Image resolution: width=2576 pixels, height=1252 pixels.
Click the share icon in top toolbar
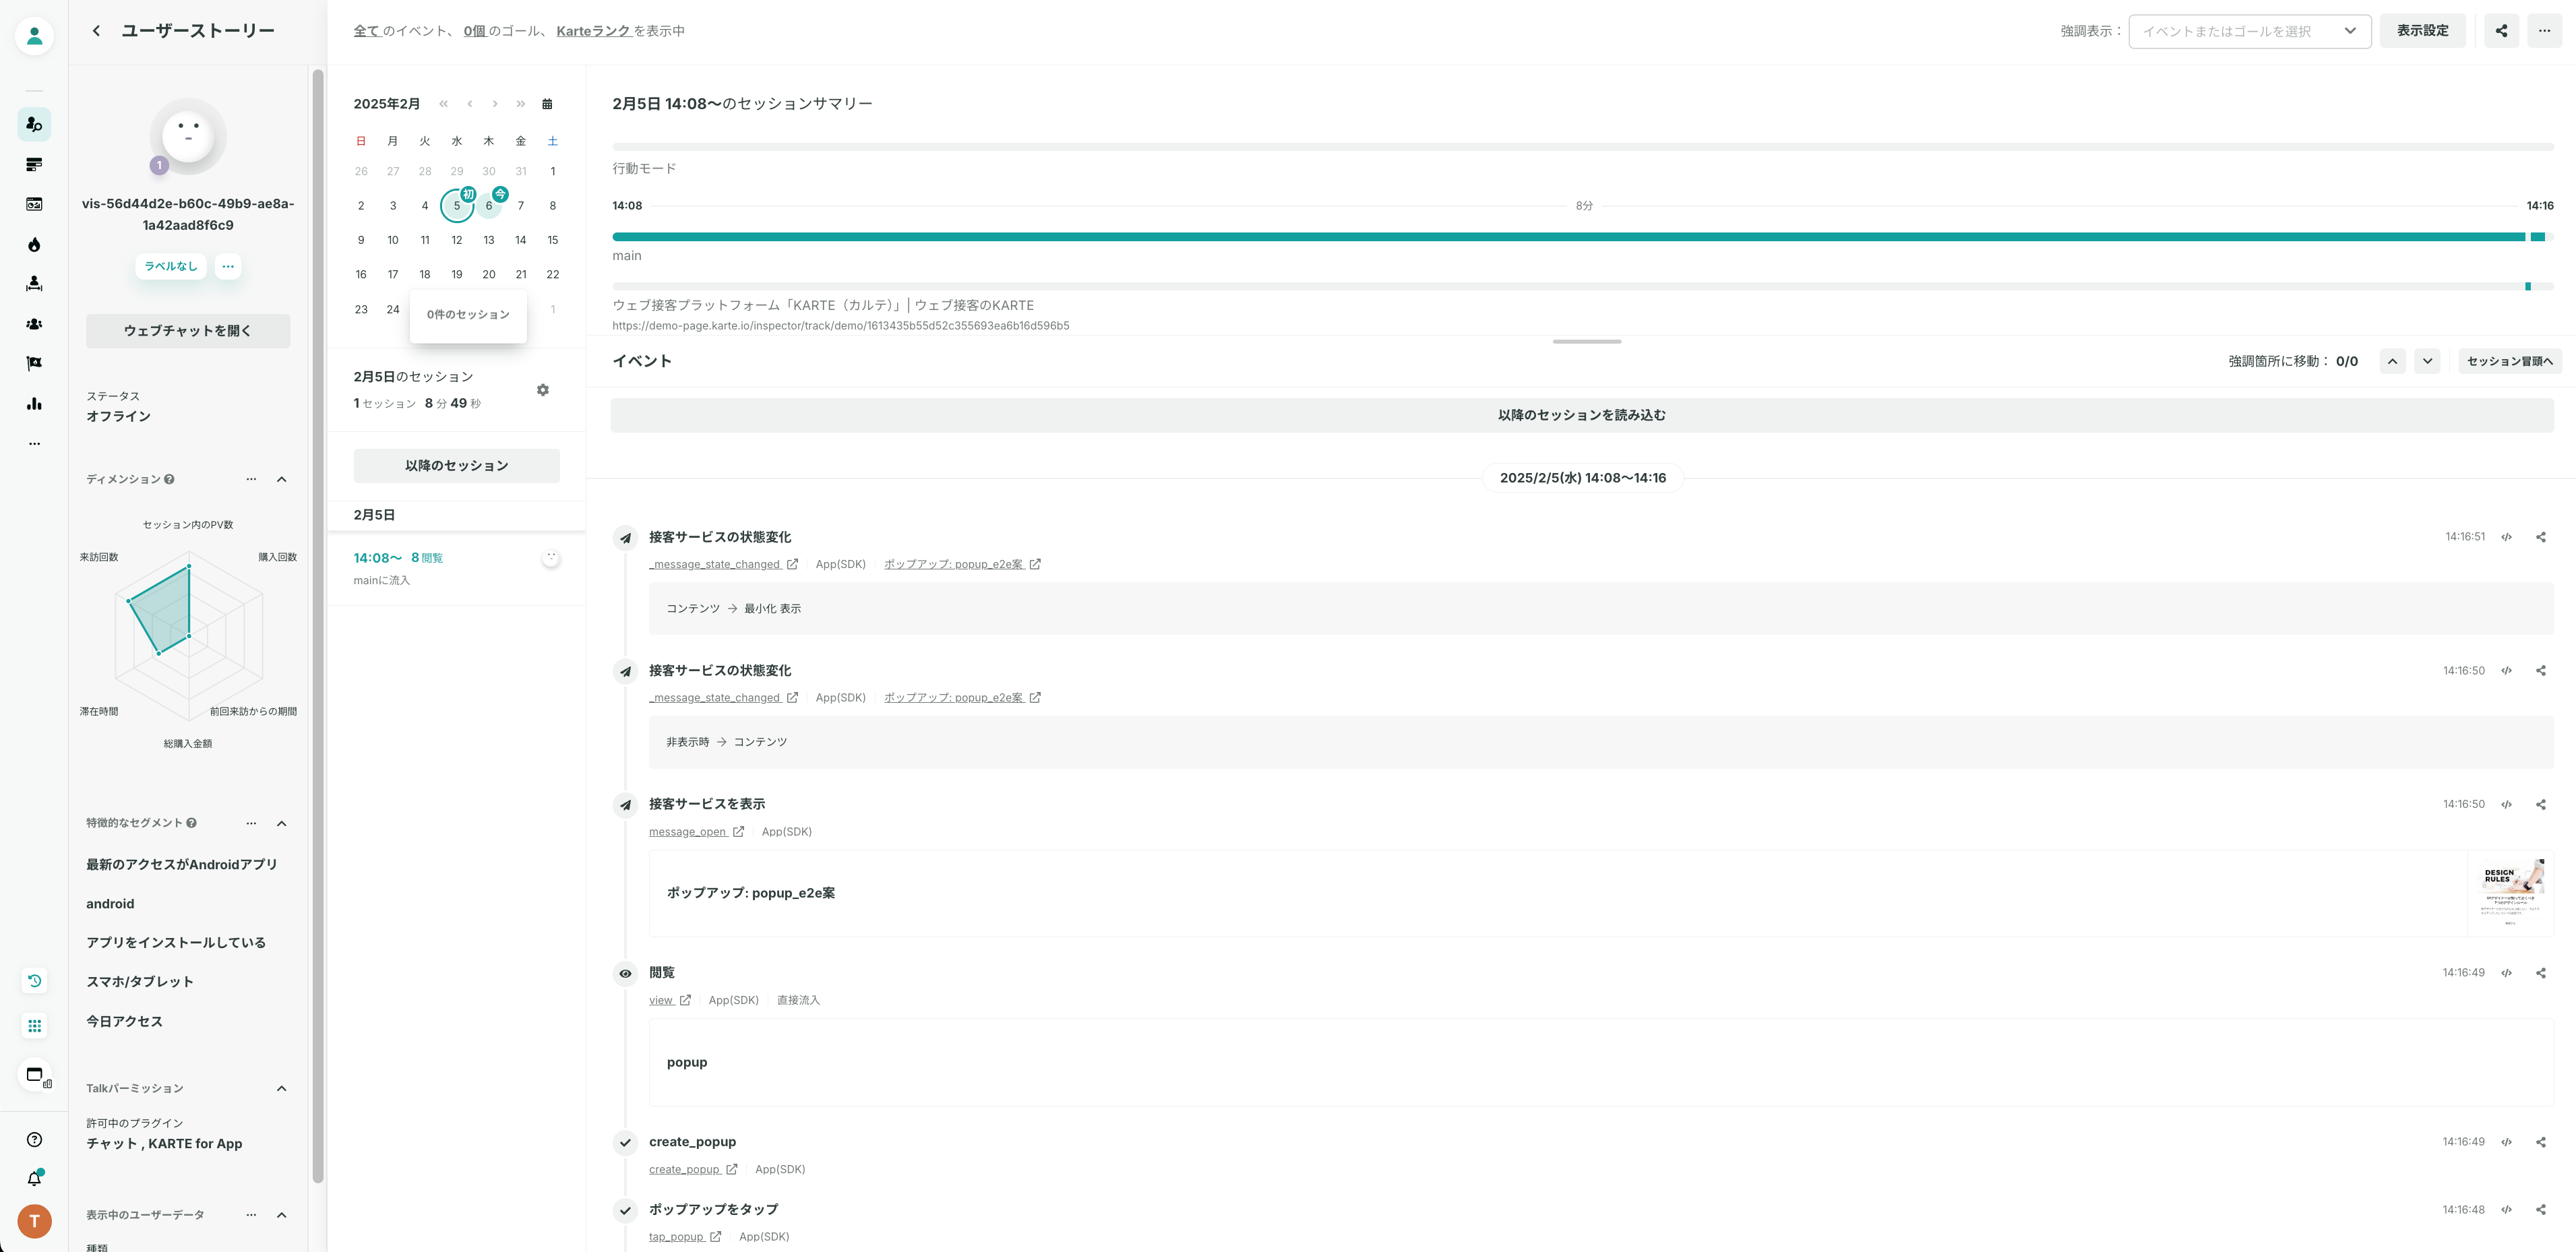point(2501,31)
